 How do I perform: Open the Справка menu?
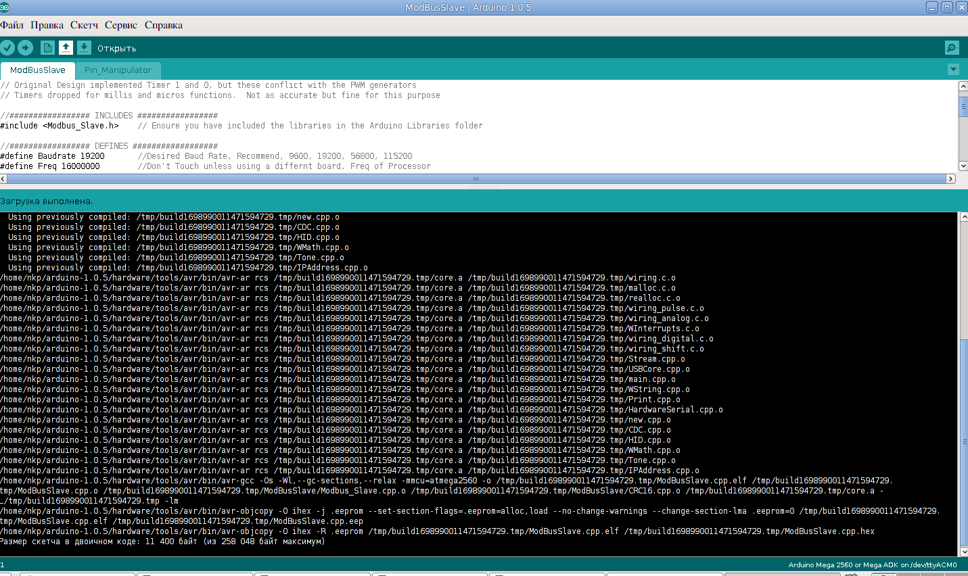[x=164, y=25]
